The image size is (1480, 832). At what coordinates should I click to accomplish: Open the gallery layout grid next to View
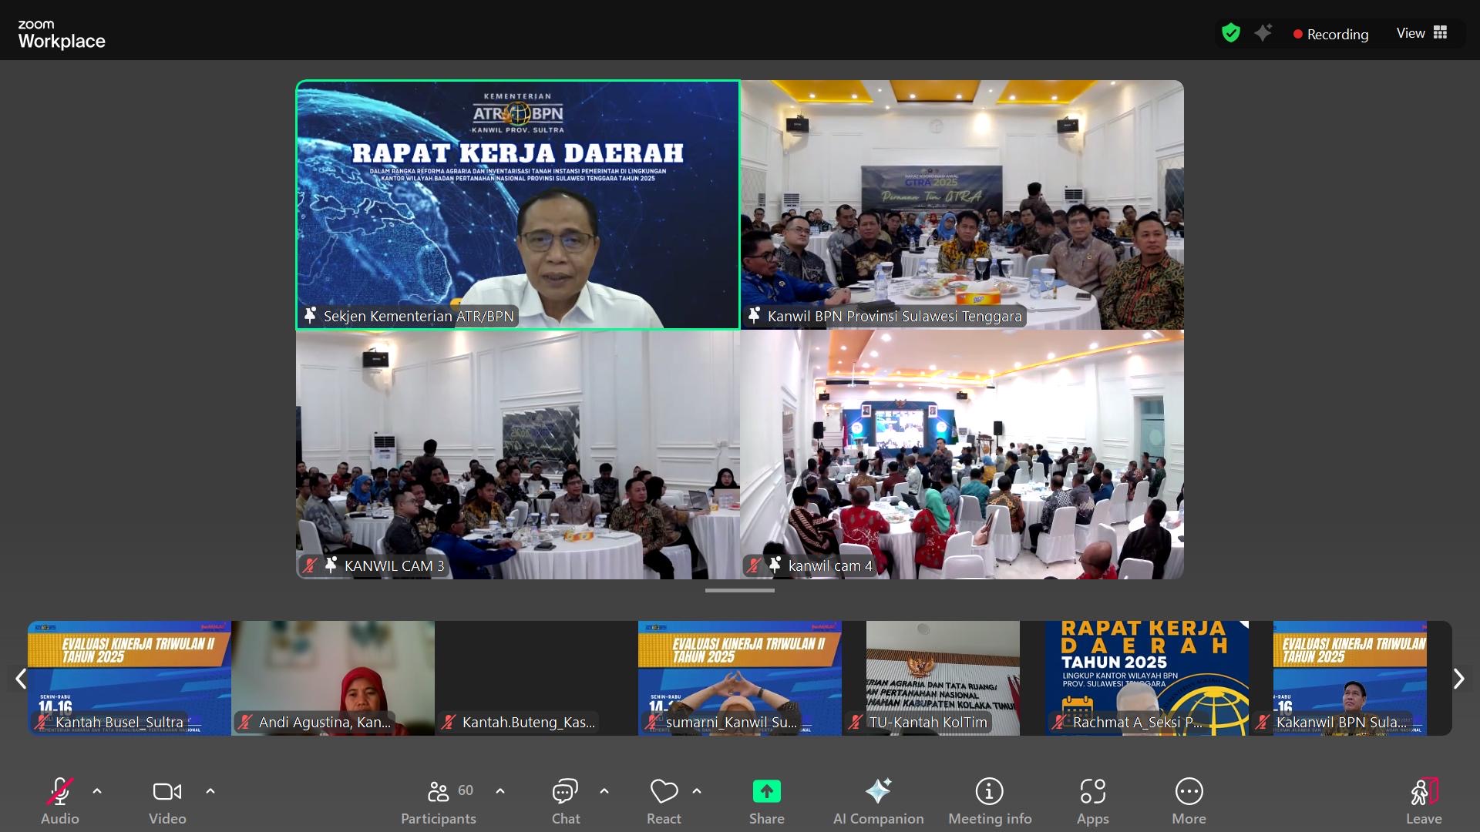(x=1442, y=33)
